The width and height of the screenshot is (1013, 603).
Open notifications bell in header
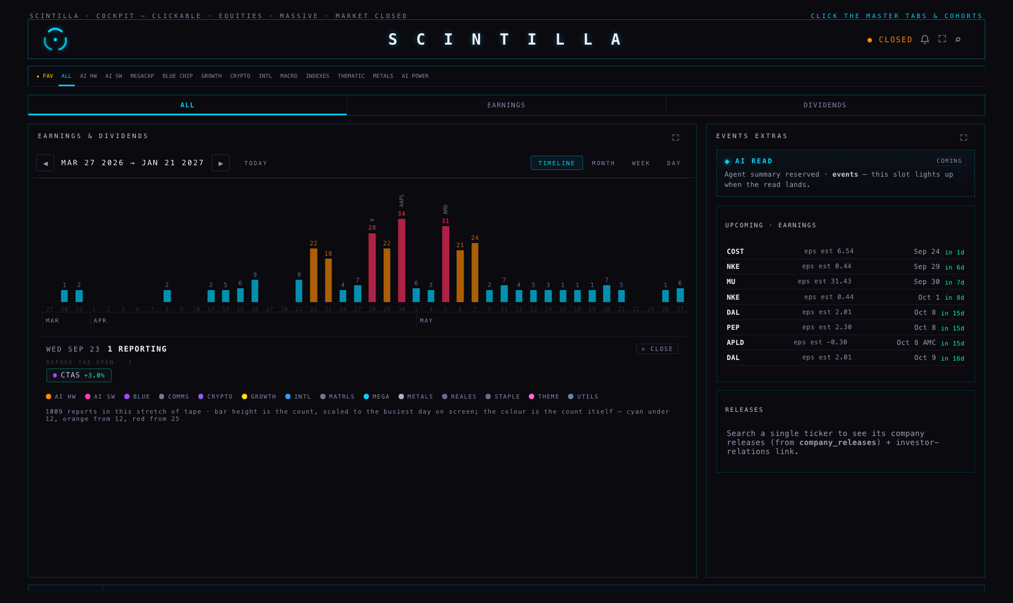(925, 39)
